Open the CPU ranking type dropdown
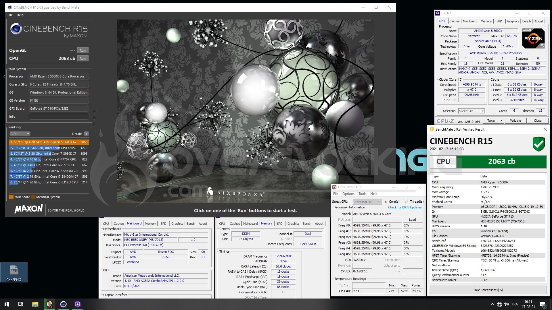 coord(20,134)
